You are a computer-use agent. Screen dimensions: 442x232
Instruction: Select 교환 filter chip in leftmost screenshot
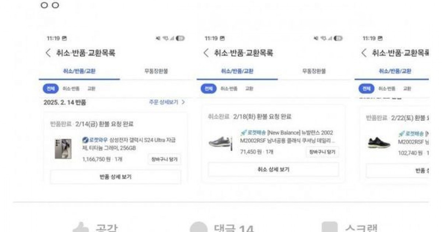coord(91,89)
